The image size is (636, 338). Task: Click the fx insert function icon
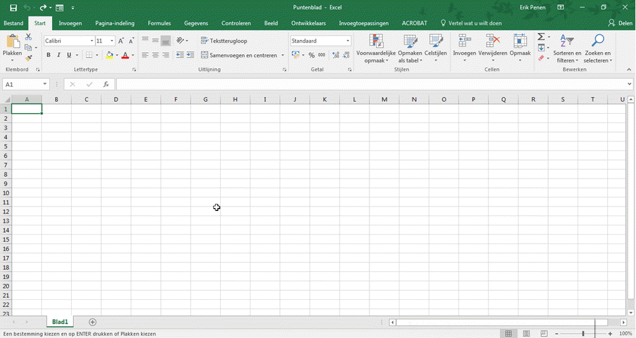(x=106, y=84)
